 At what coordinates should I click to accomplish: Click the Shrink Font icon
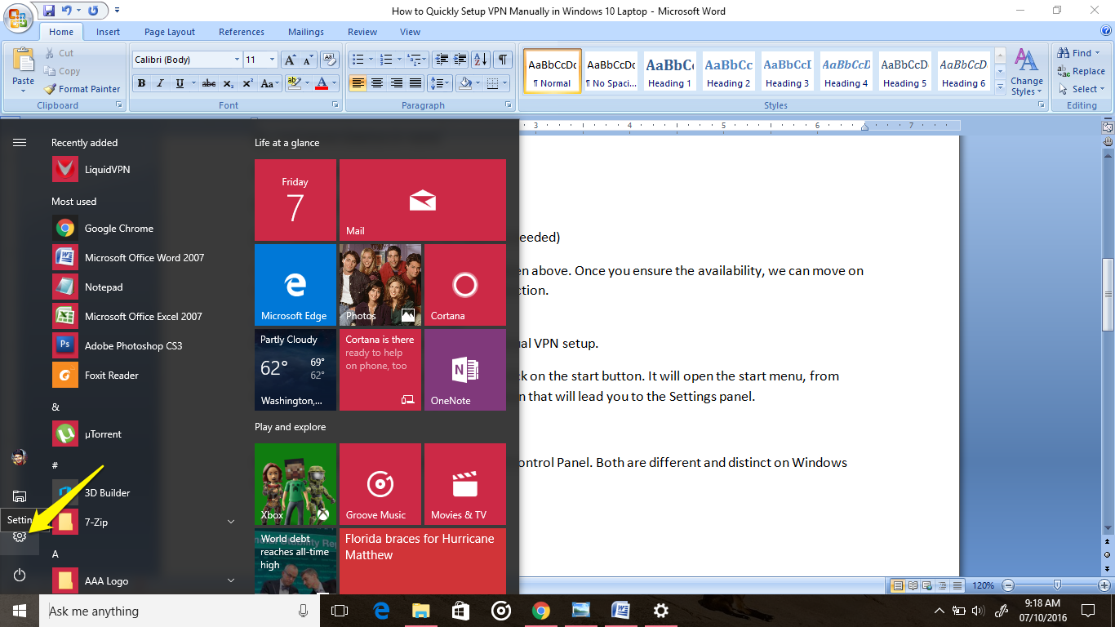pyautogui.click(x=308, y=60)
